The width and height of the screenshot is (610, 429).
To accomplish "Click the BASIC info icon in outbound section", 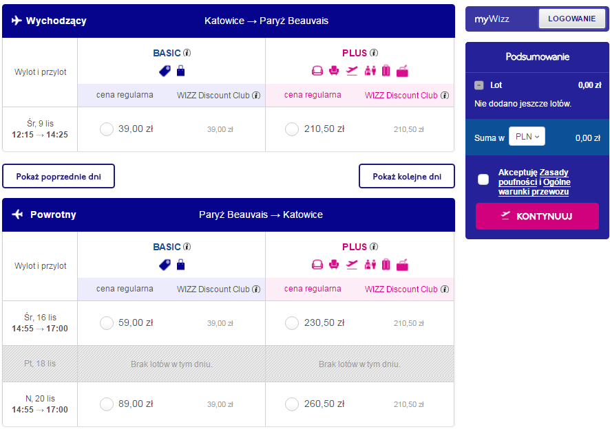I will (x=187, y=53).
